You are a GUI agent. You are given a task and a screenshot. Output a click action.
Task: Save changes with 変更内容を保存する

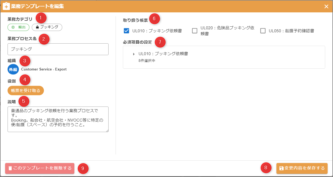click(x=302, y=168)
